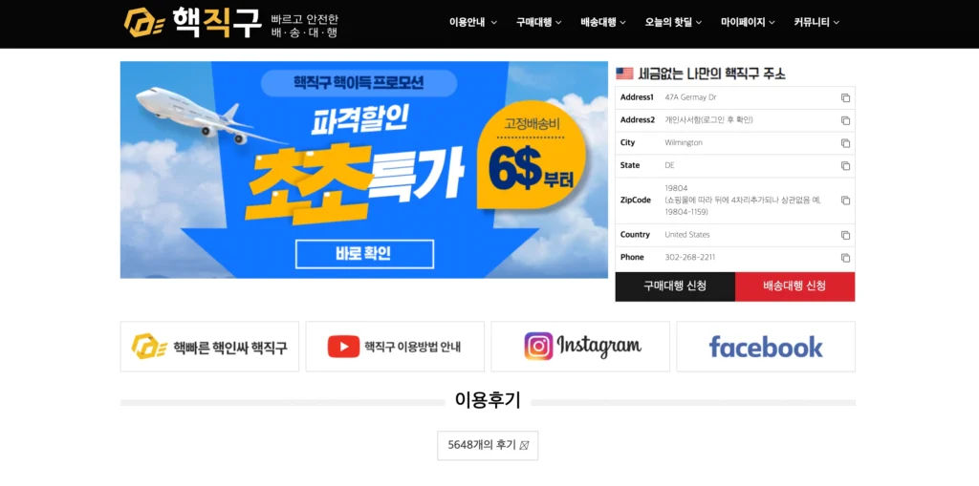Click the icon beside 5648개의 후기
The height and width of the screenshot is (486, 979).
pos(524,446)
